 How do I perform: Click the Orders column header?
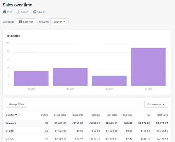click(44, 115)
